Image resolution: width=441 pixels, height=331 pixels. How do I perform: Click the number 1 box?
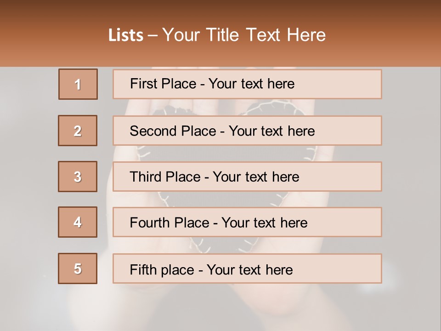tap(78, 84)
